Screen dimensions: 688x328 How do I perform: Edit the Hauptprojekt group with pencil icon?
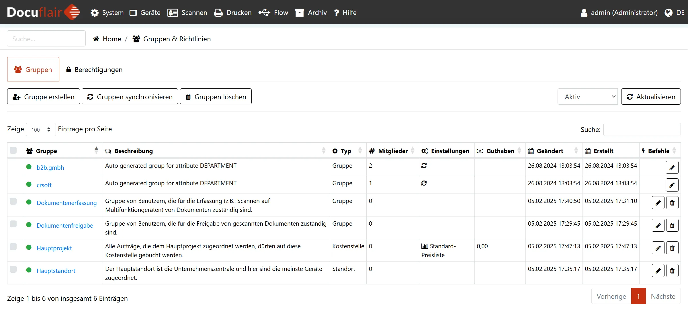(x=658, y=248)
